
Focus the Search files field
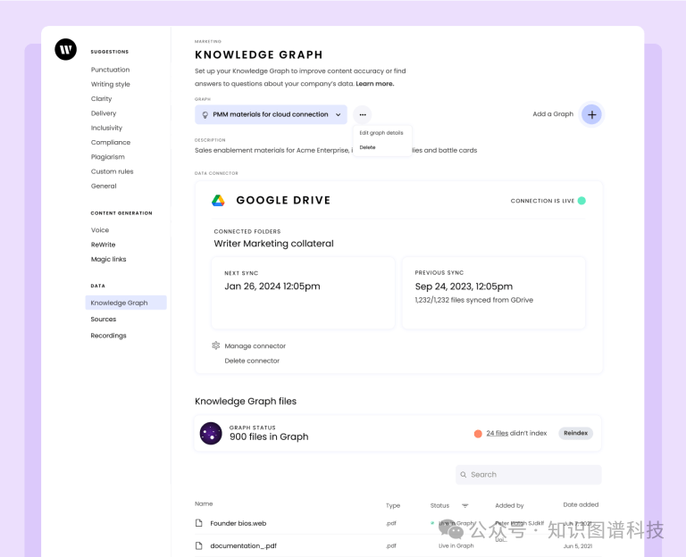click(529, 475)
